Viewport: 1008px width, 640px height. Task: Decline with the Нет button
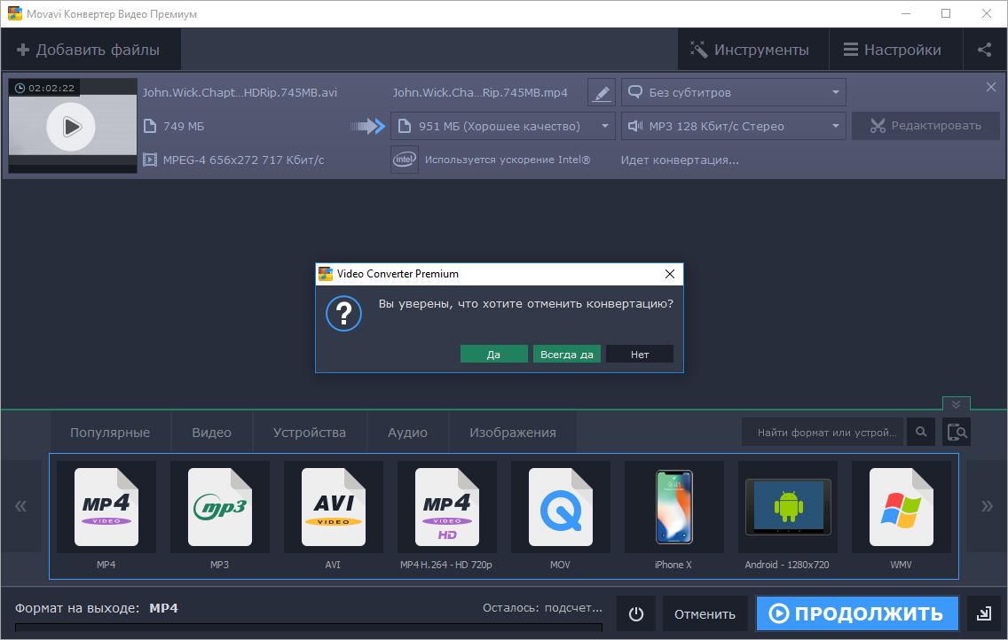pos(640,355)
